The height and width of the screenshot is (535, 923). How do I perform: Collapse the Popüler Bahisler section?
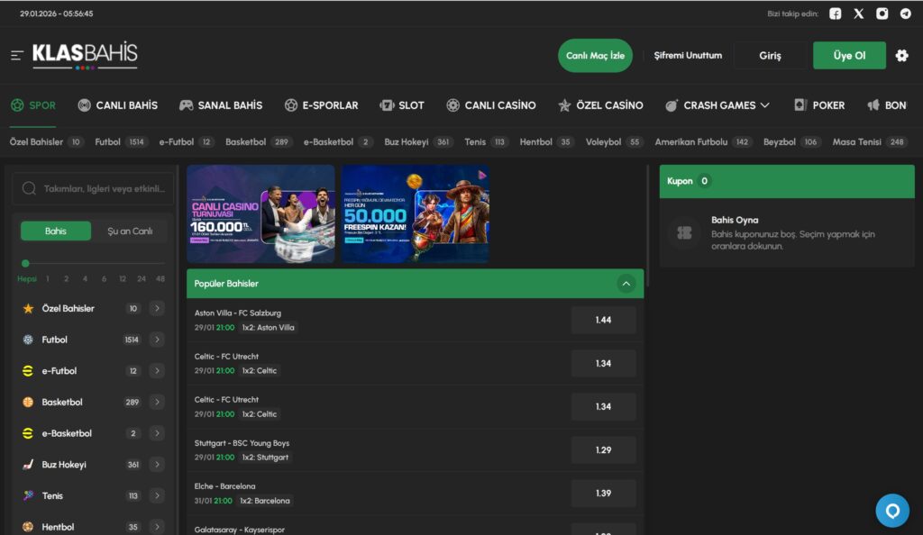626,284
